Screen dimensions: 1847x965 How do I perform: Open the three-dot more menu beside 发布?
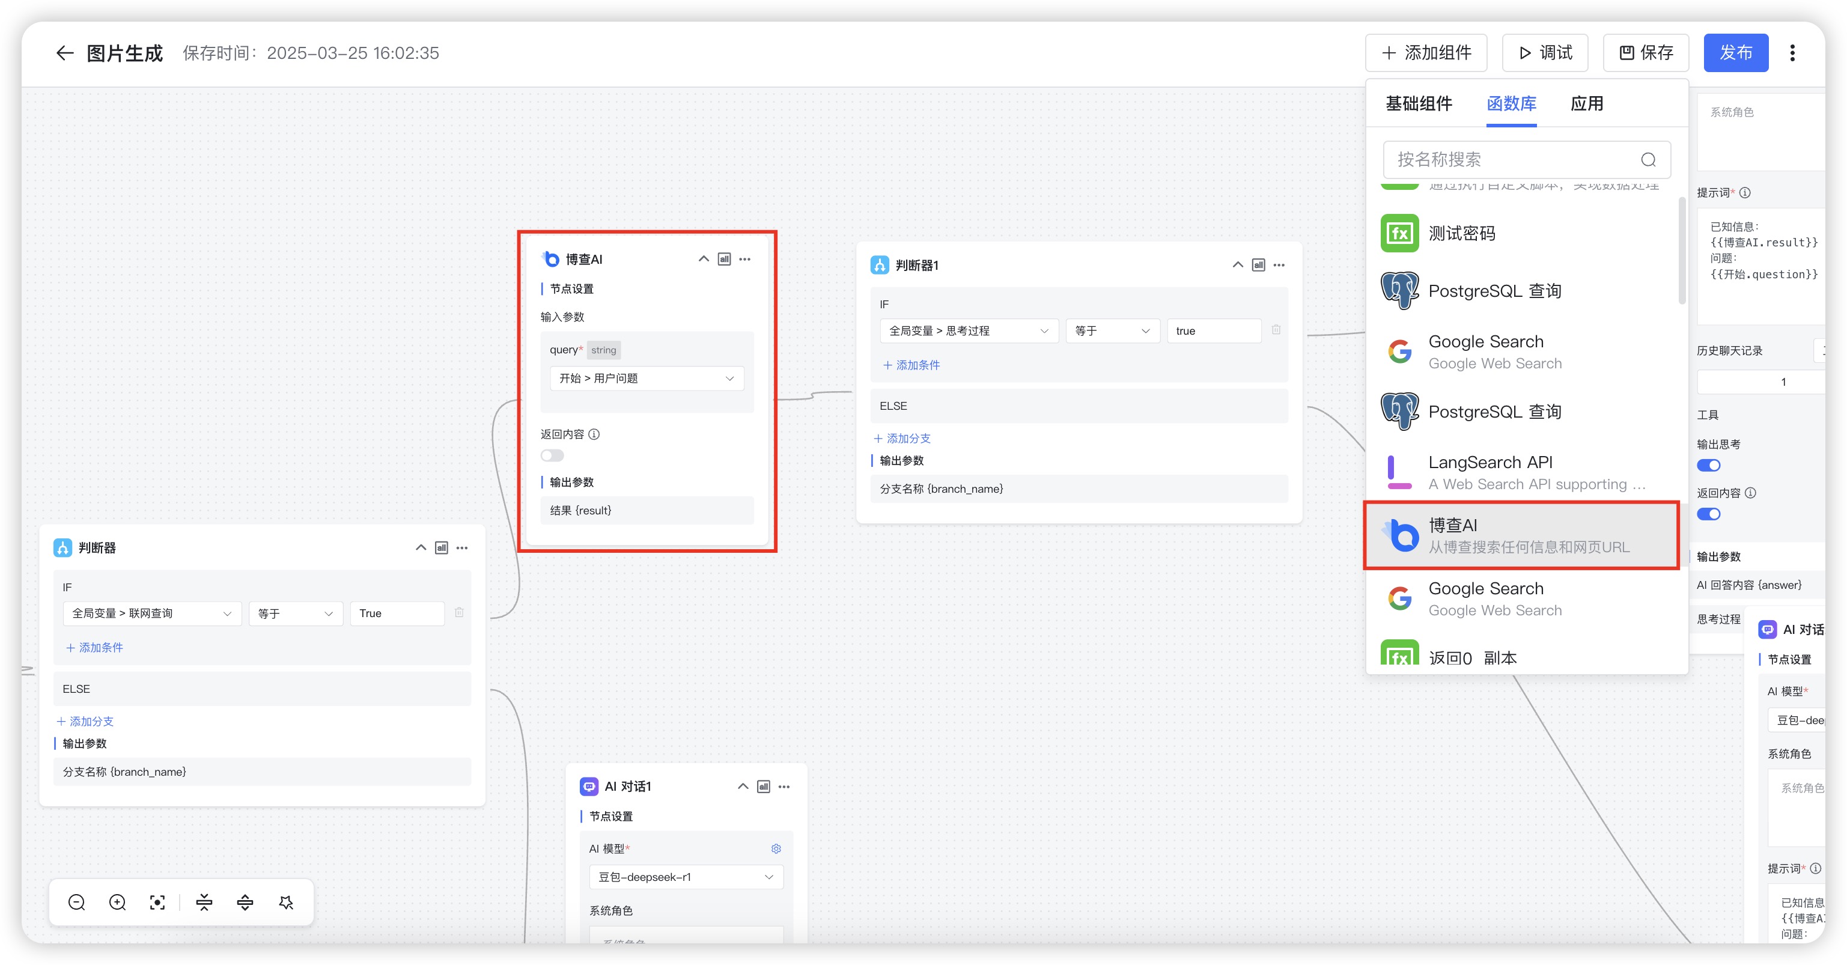[x=1792, y=53]
